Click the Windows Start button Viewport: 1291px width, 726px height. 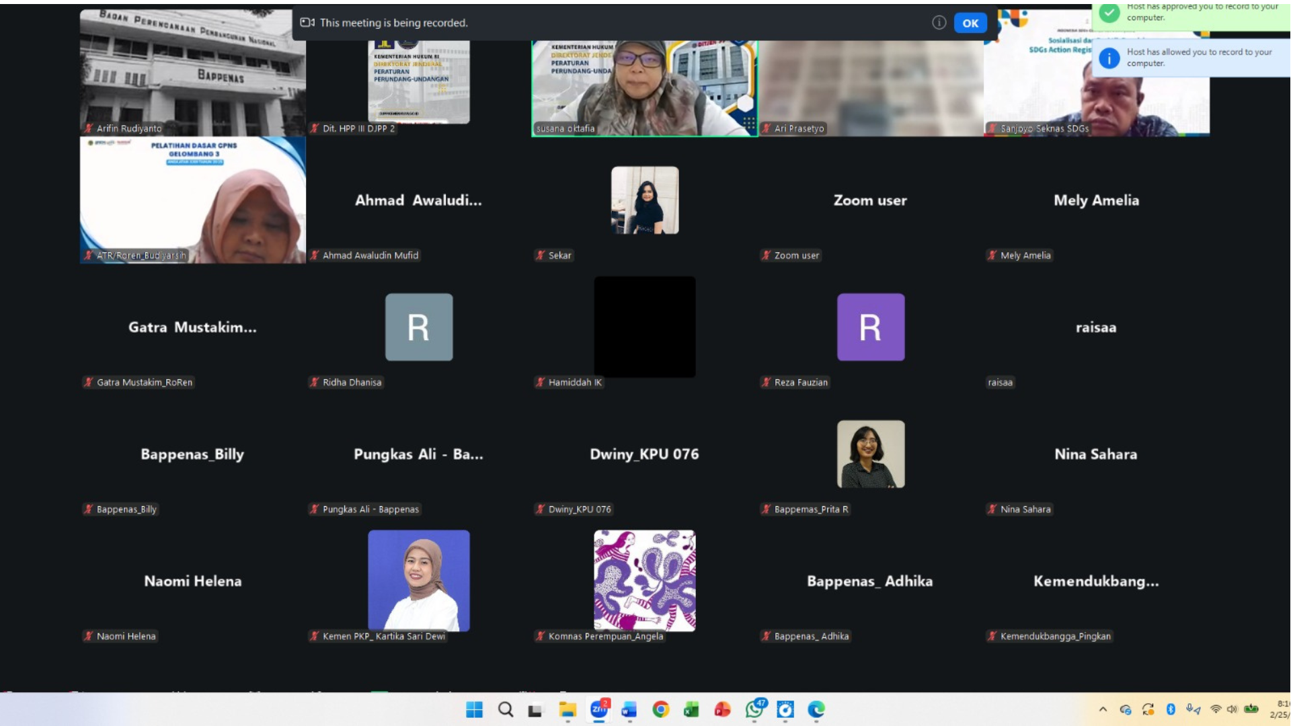tap(474, 709)
